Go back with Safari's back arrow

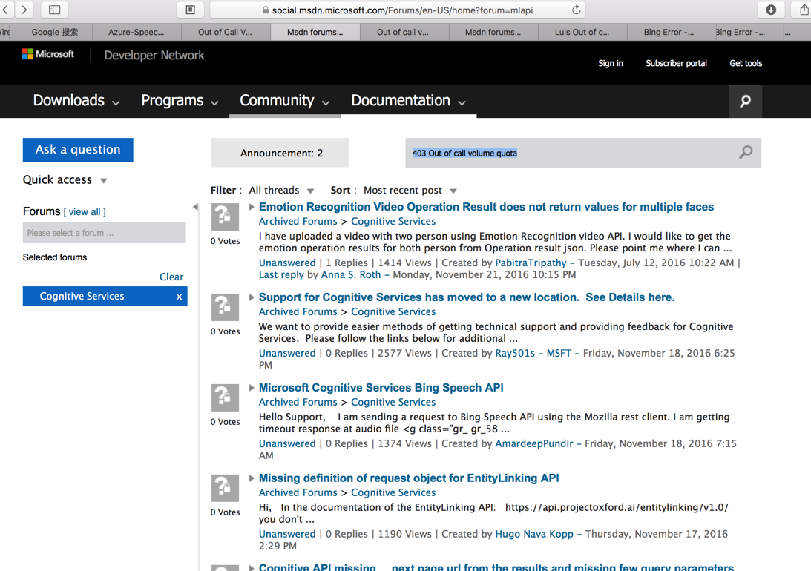pos(5,10)
